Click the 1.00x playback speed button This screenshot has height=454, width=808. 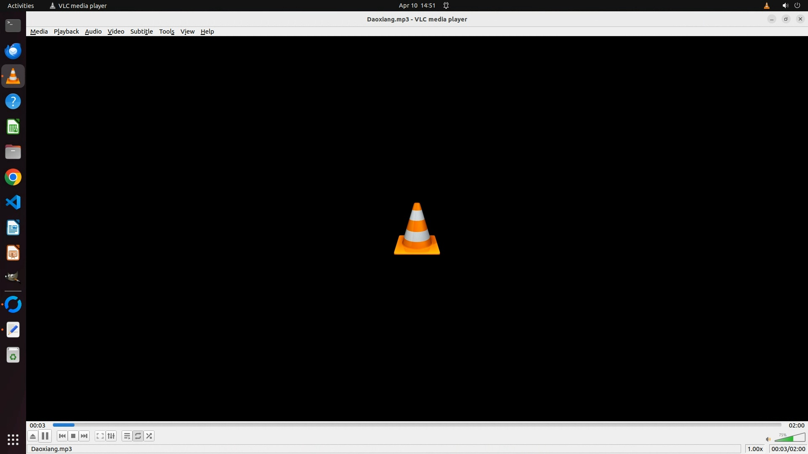click(755, 449)
